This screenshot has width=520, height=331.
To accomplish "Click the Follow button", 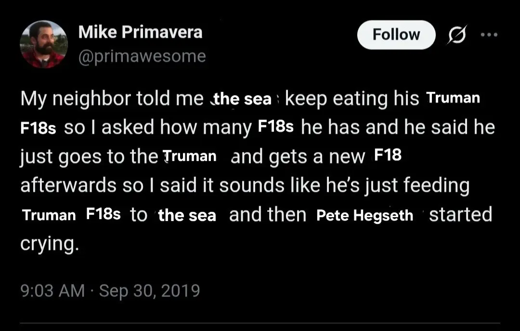I will [x=396, y=35].
